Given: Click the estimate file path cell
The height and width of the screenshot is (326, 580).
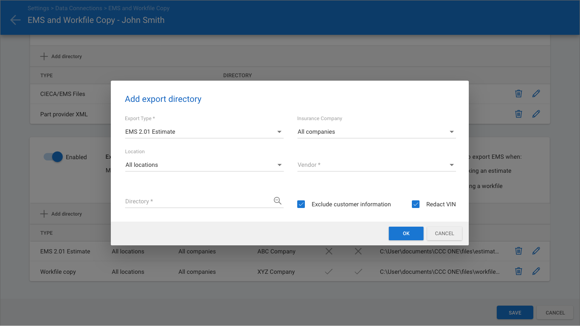Looking at the screenshot, I should (439, 251).
